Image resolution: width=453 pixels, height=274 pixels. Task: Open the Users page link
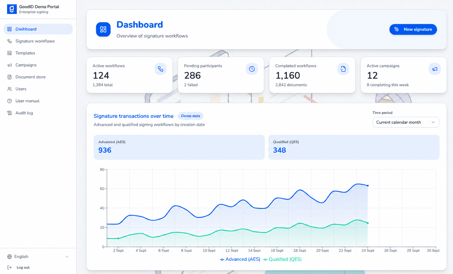click(x=38, y=89)
